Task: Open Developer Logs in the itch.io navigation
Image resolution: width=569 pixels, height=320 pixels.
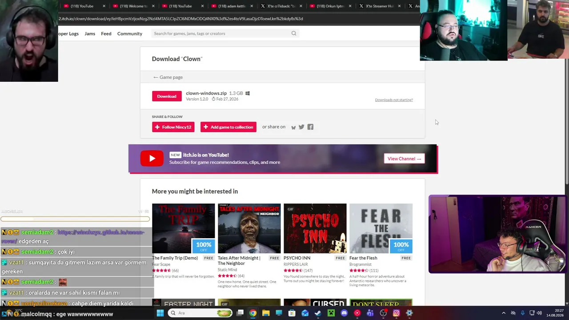Action: pos(68,33)
